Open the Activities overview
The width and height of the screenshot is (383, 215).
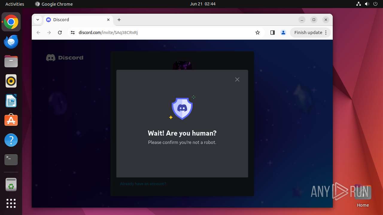click(x=15, y=4)
